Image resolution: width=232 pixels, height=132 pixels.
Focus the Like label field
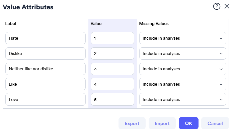pos(46,84)
